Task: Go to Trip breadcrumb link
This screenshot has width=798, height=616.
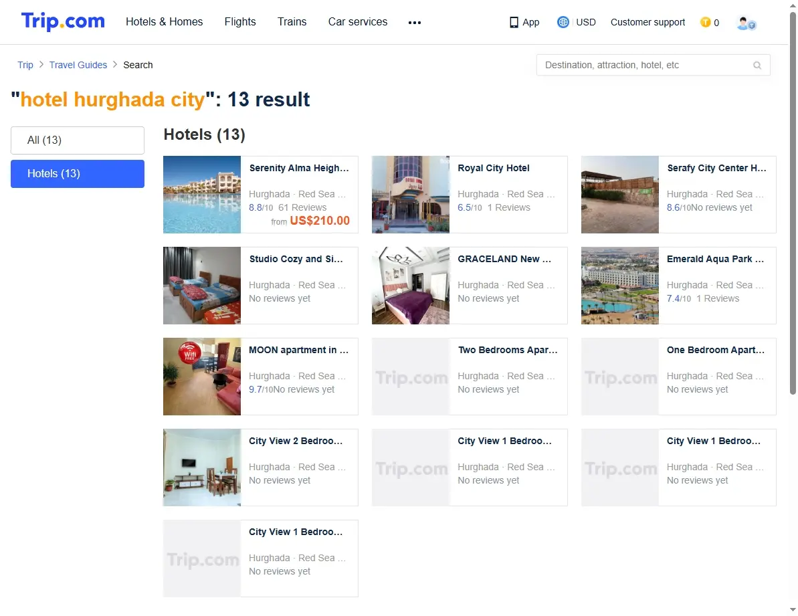Action: pos(25,65)
